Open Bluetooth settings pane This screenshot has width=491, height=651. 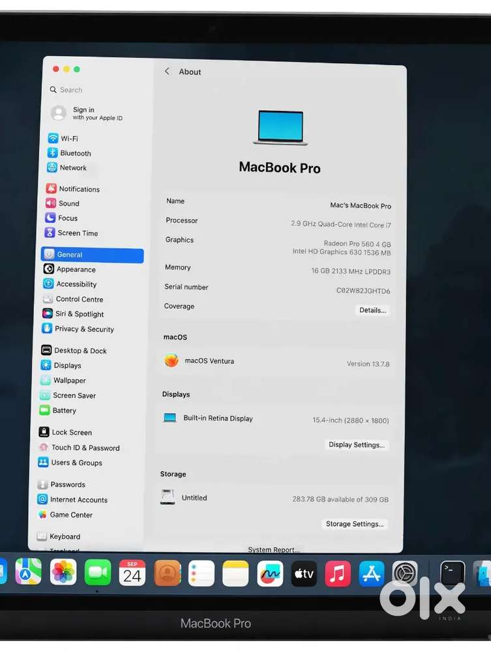[x=69, y=152]
